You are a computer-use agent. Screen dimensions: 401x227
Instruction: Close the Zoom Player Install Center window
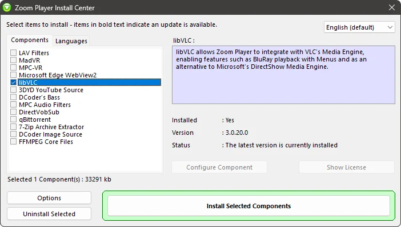392,7
